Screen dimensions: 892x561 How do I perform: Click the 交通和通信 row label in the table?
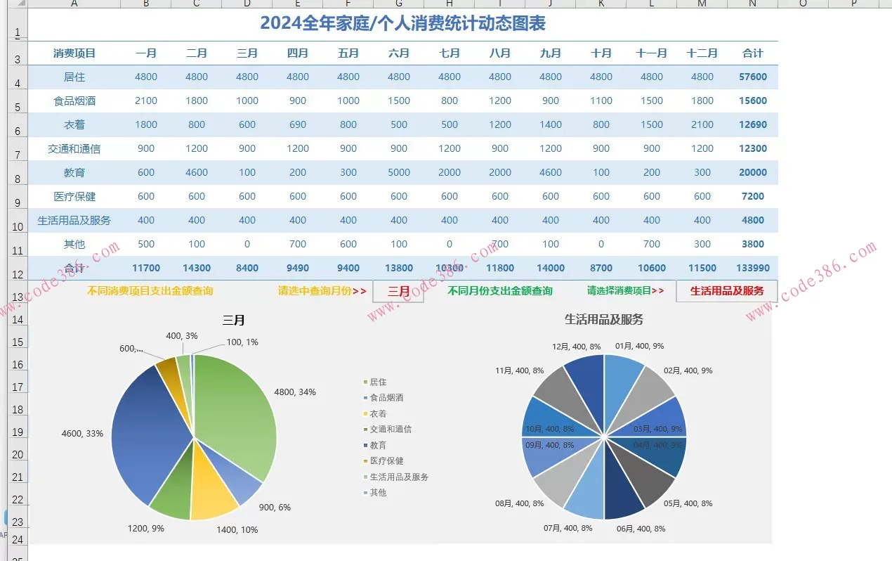coord(74,149)
